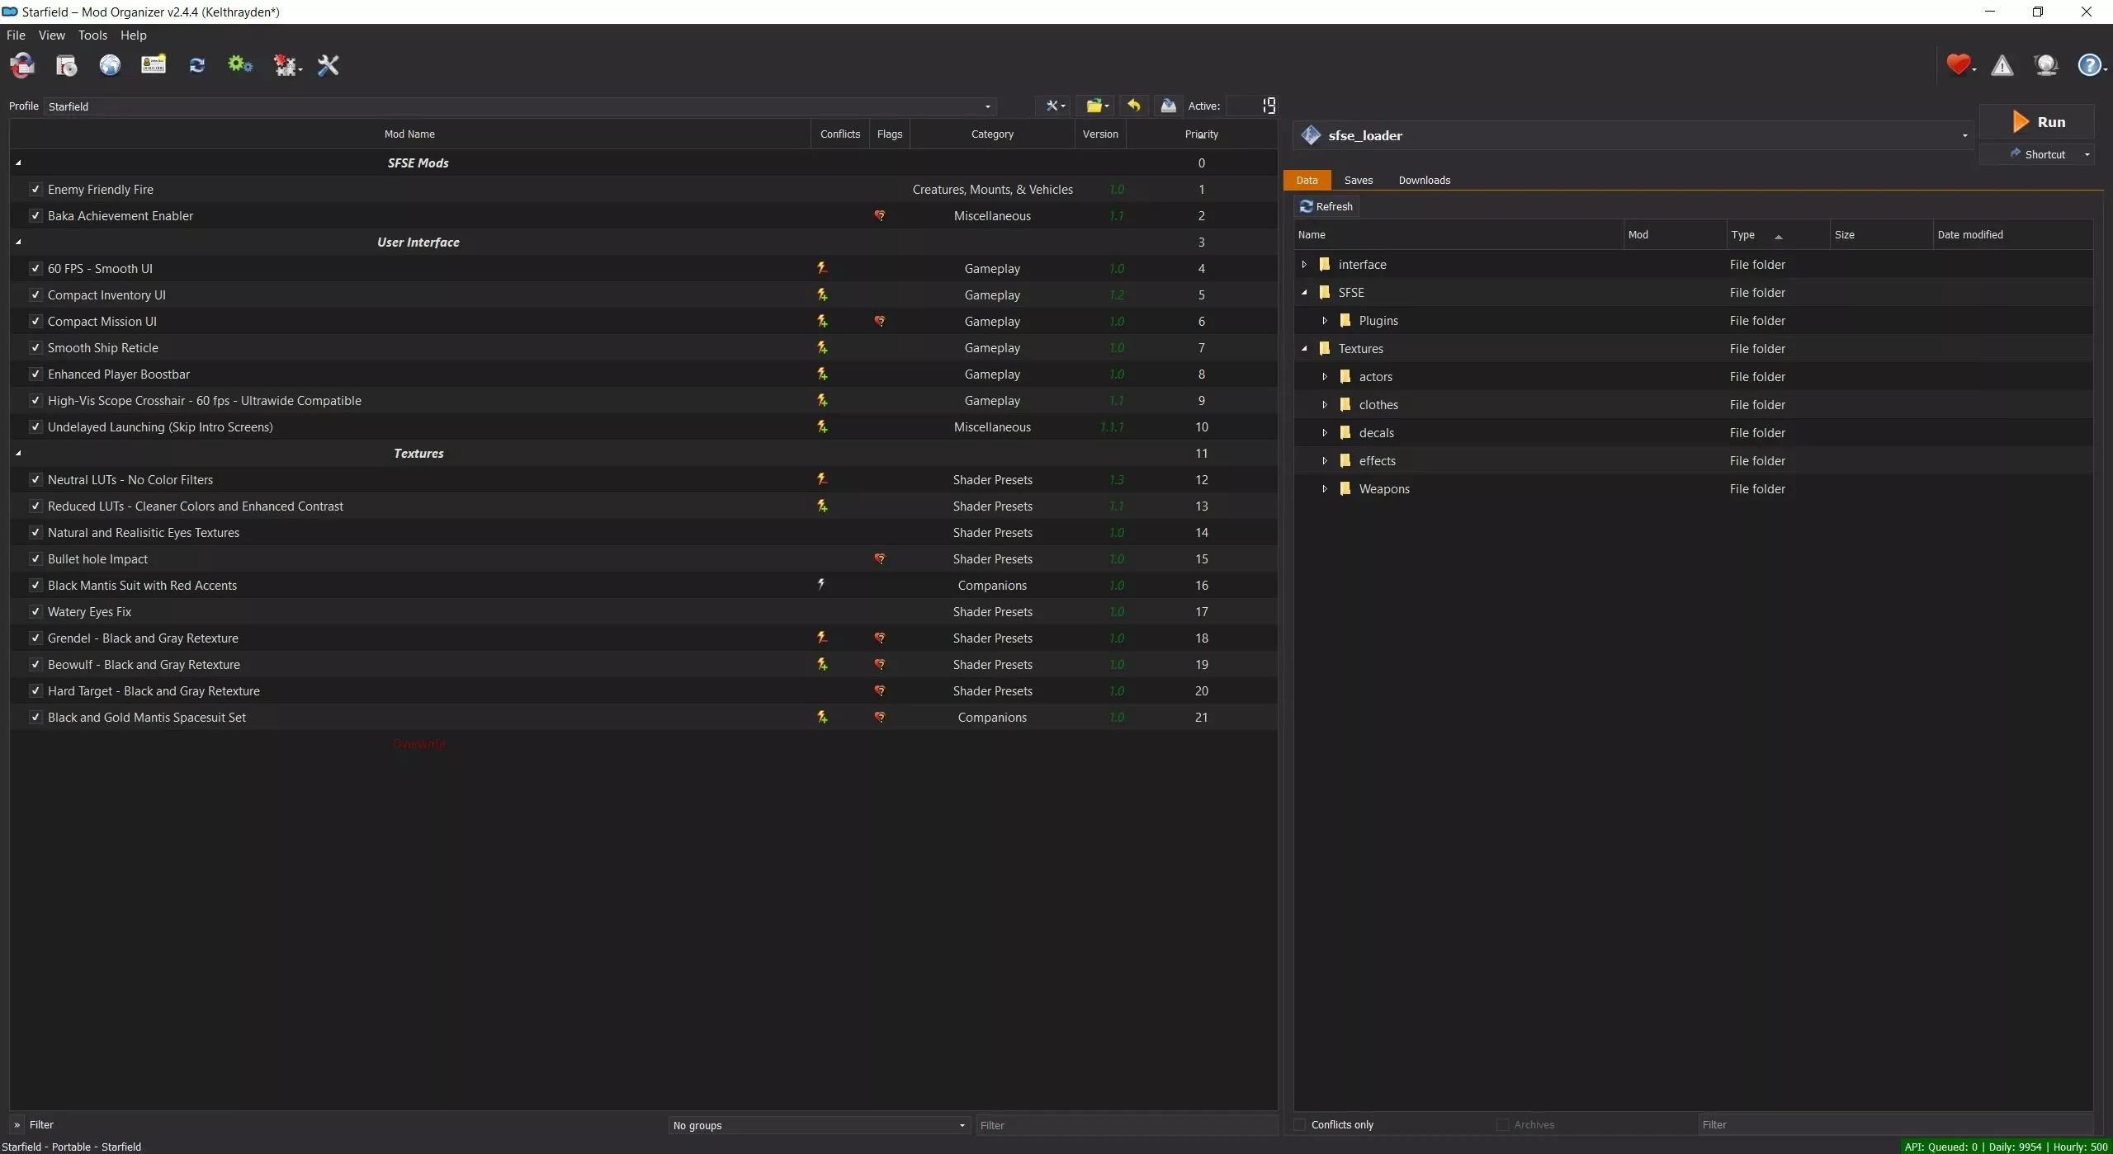Open the No groups dropdown
Image resolution: width=2113 pixels, height=1154 pixels.
(x=819, y=1125)
